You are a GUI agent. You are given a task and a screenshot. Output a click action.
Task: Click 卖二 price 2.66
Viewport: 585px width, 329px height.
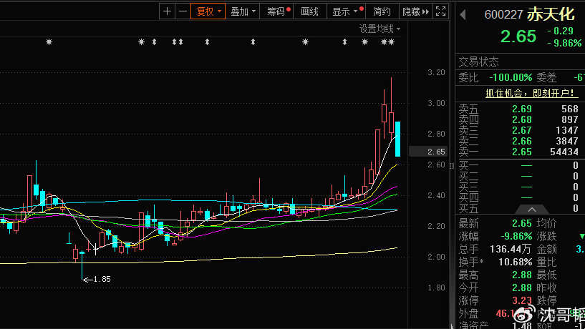[521, 141]
